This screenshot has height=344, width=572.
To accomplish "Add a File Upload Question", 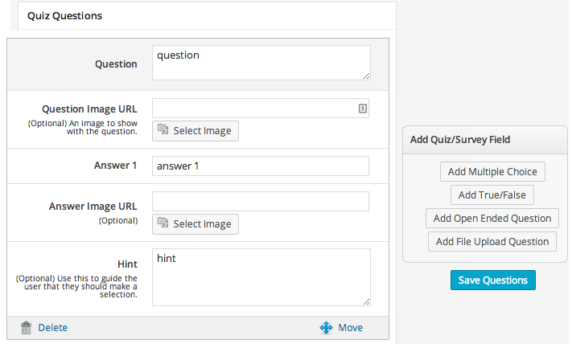I will click(492, 242).
